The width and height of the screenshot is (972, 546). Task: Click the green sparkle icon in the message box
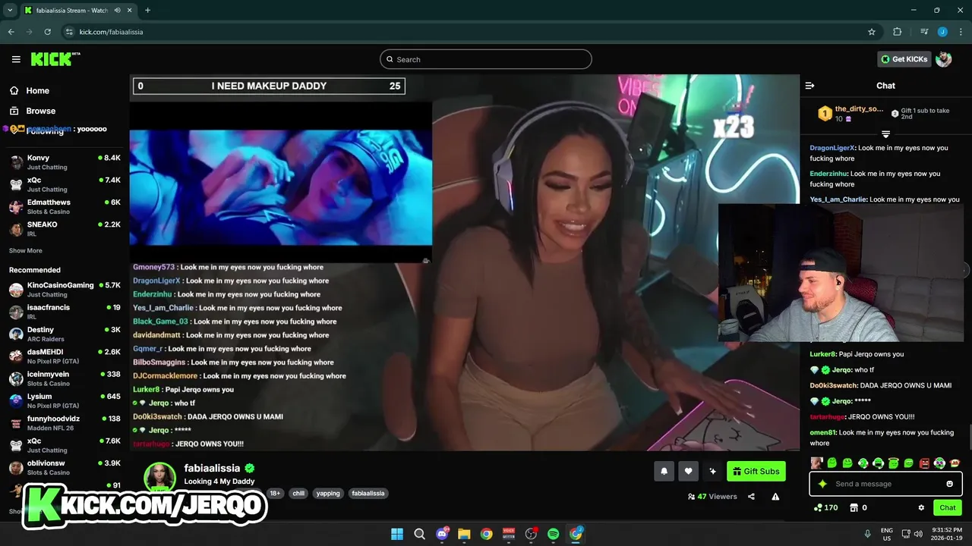(x=822, y=484)
